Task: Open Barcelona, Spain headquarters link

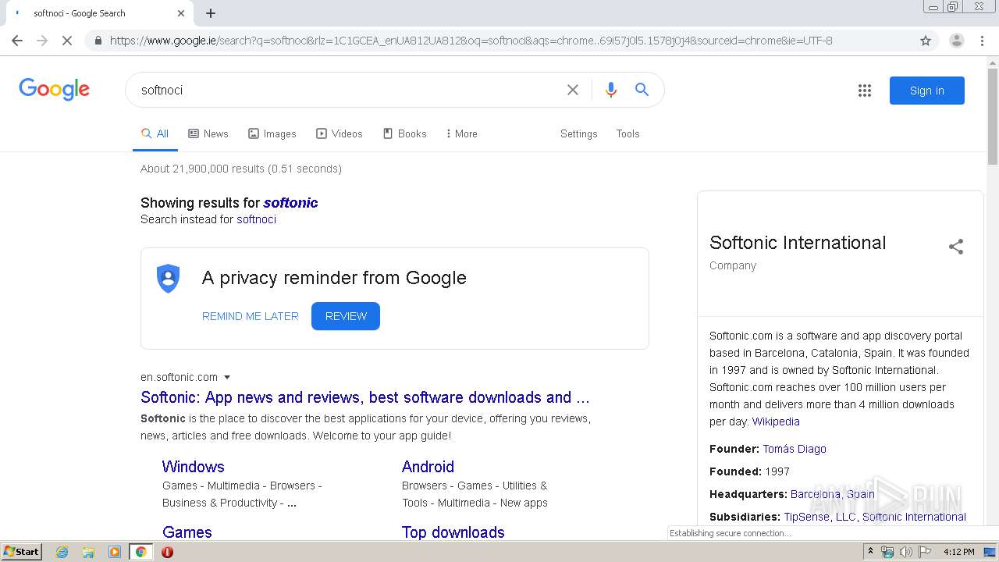Action: click(833, 494)
